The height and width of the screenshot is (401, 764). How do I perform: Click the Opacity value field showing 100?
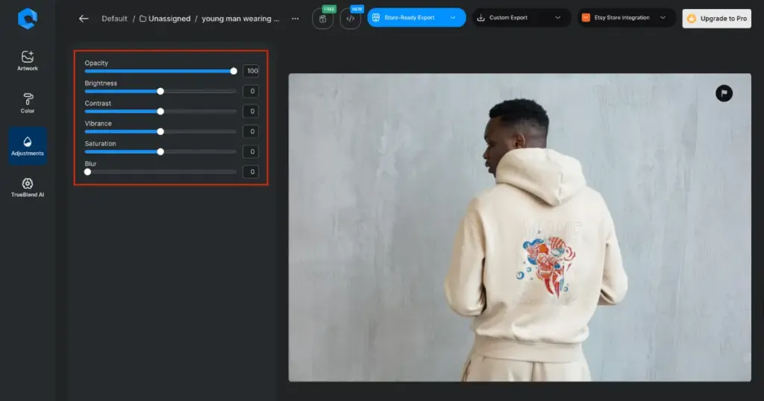coord(251,71)
